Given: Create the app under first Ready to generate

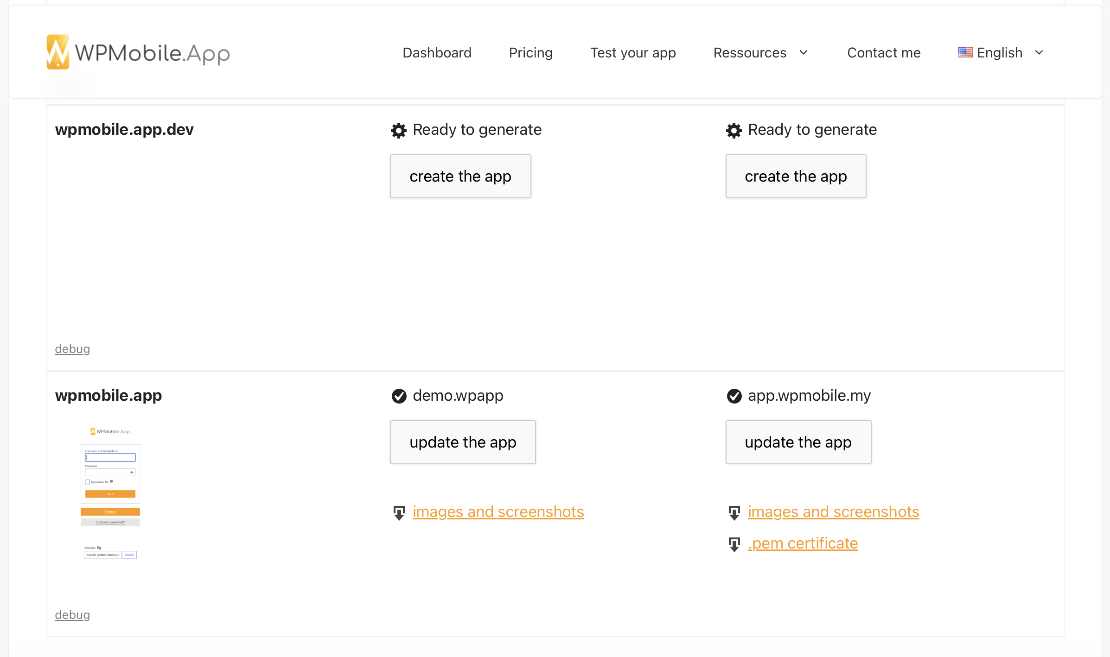Looking at the screenshot, I should pyautogui.click(x=460, y=176).
